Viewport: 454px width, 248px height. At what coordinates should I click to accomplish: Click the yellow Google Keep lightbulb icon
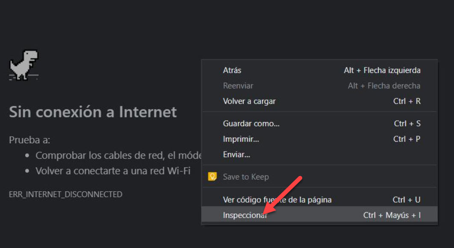click(x=212, y=177)
